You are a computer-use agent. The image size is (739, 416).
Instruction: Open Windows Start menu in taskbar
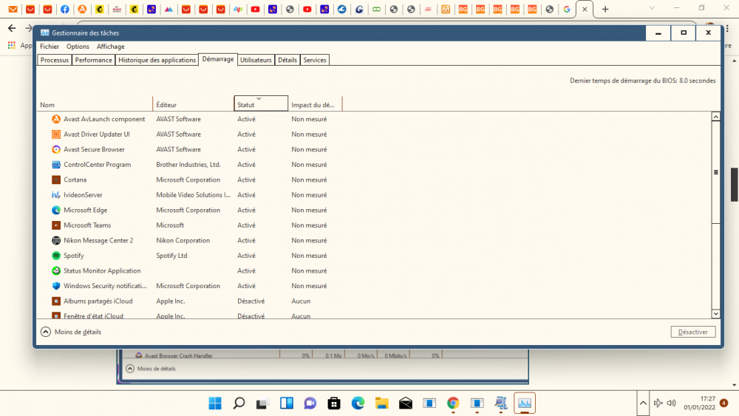click(x=215, y=403)
